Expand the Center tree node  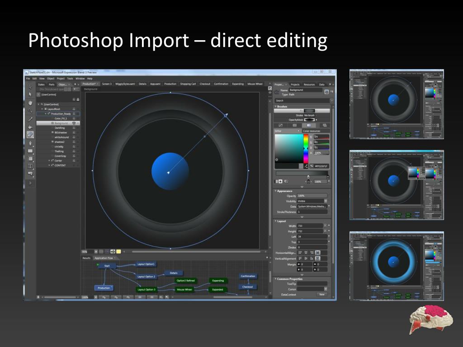point(49,161)
